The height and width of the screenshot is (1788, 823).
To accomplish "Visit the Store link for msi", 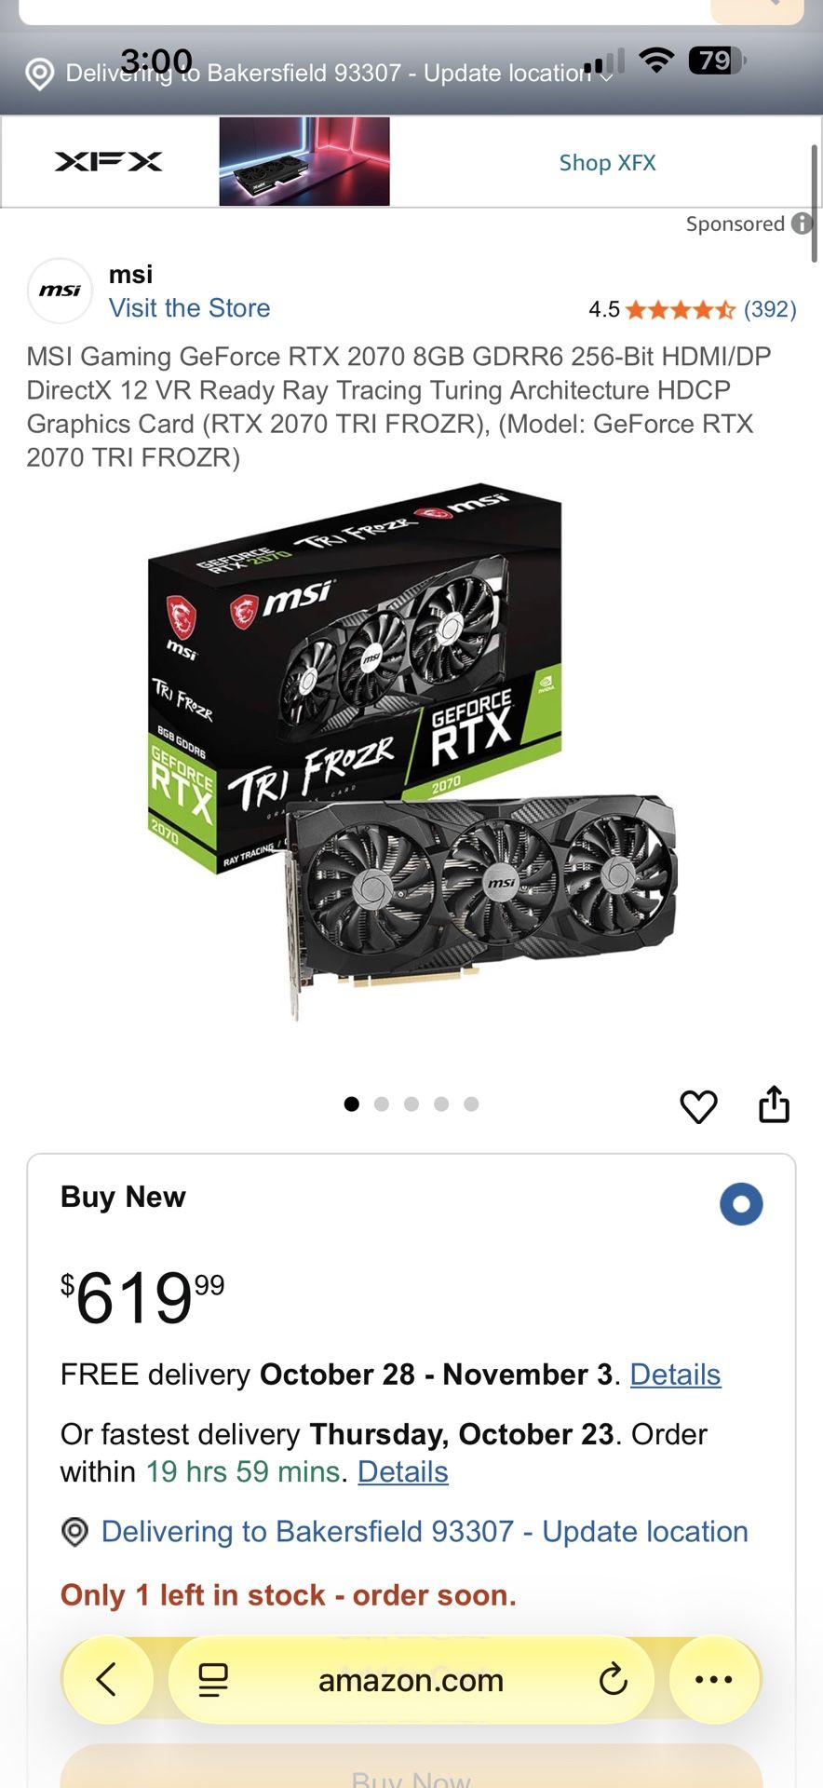I will (x=190, y=308).
